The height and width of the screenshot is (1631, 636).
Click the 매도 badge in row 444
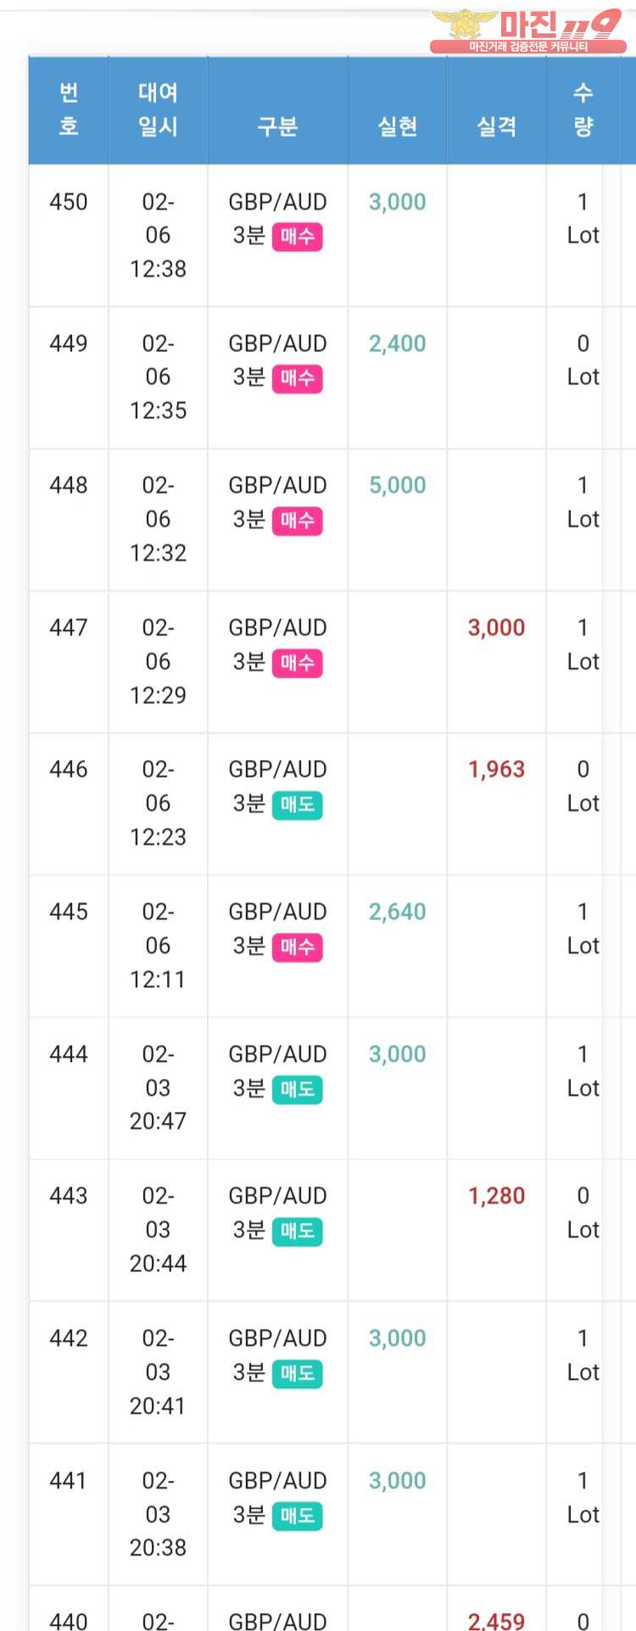pyautogui.click(x=297, y=1089)
